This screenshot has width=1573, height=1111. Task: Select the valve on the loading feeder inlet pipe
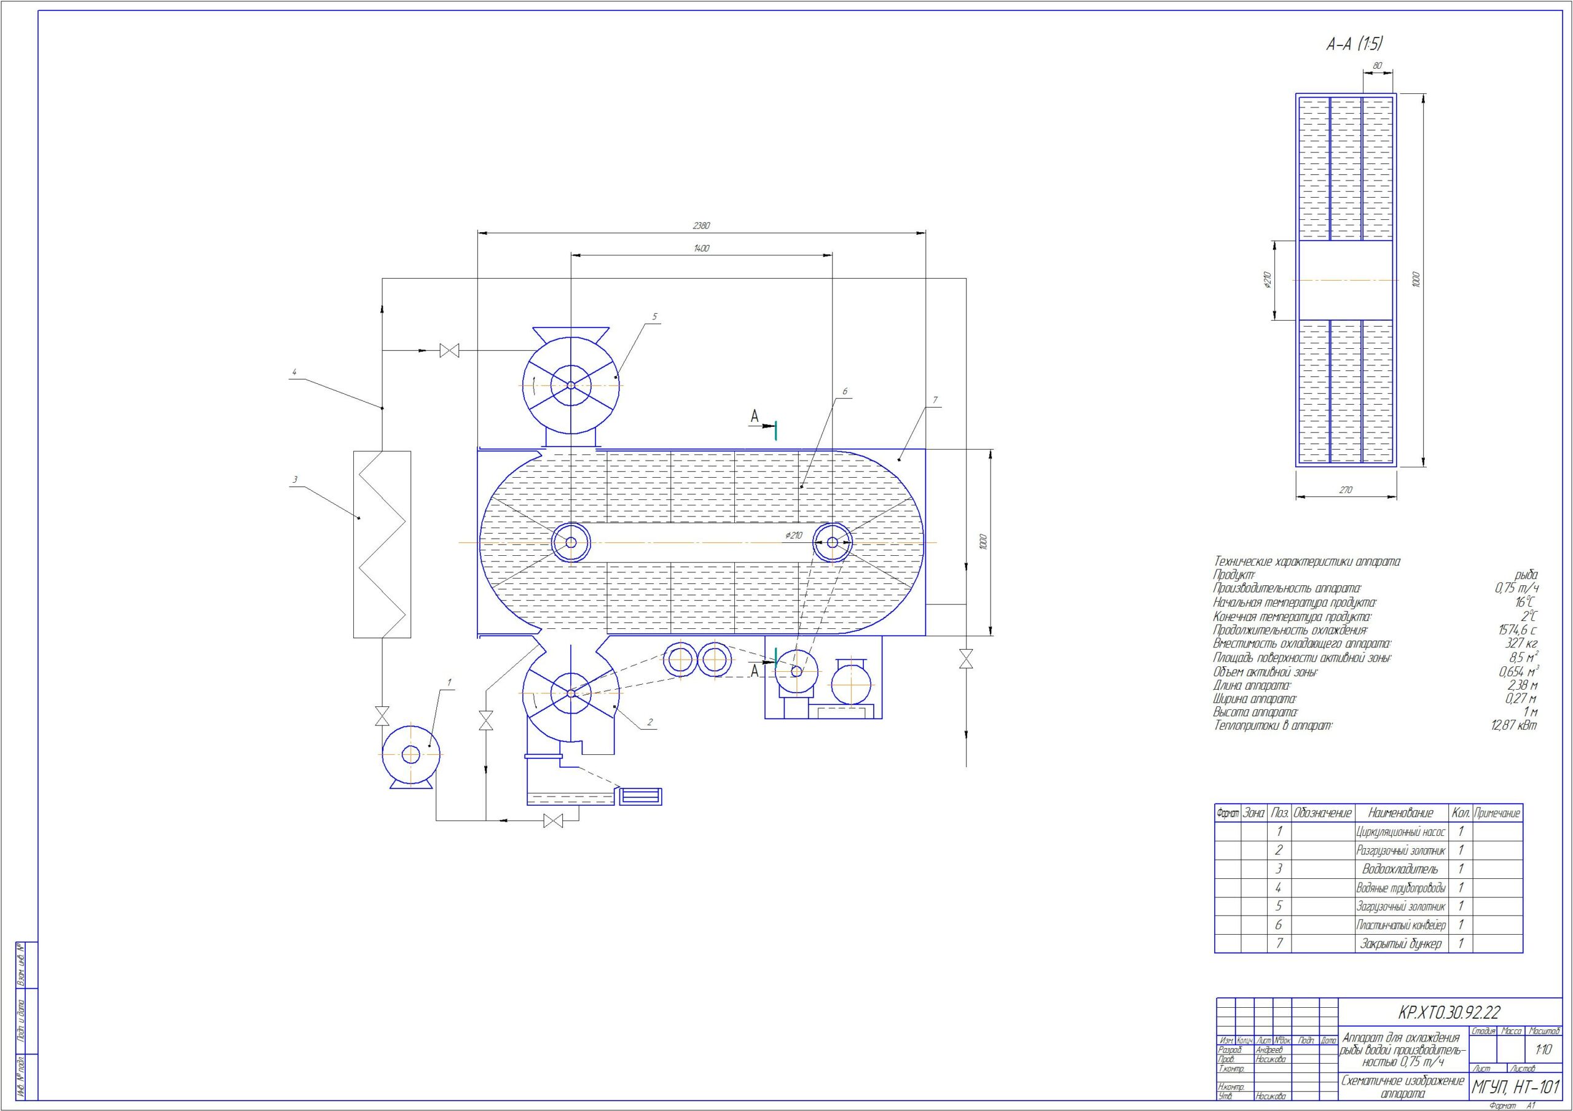[x=449, y=351]
